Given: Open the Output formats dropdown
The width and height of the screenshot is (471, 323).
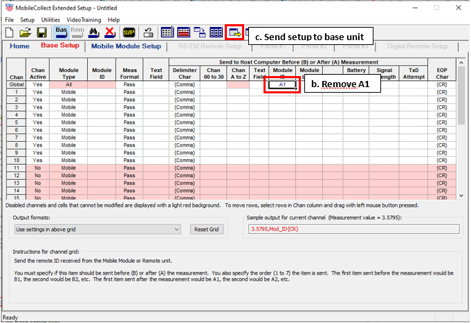Looking at the screenshot, I should (x=98, y=230).
